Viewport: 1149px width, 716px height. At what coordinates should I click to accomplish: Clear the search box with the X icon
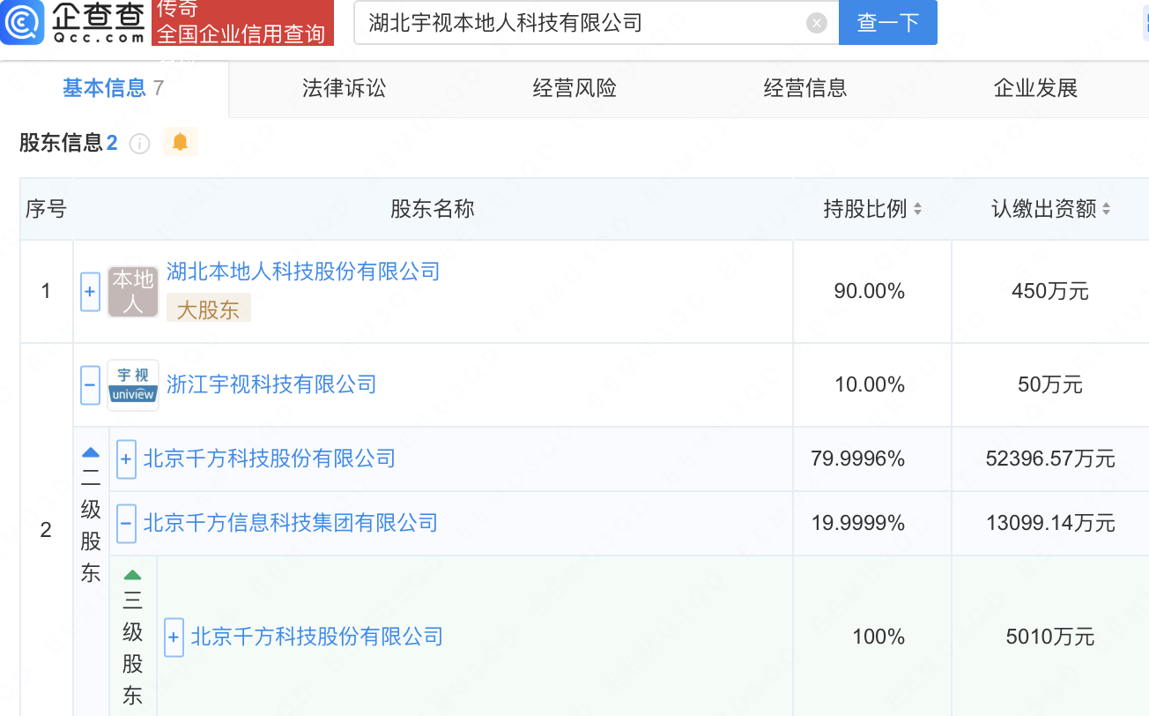817,23
